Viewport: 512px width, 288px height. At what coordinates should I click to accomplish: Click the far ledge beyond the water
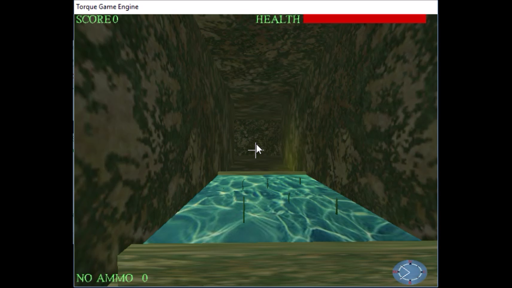pyautogui.click(x=262, y=173)
